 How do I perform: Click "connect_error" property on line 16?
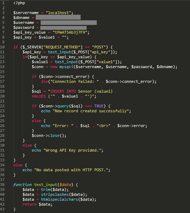point(72,77)
